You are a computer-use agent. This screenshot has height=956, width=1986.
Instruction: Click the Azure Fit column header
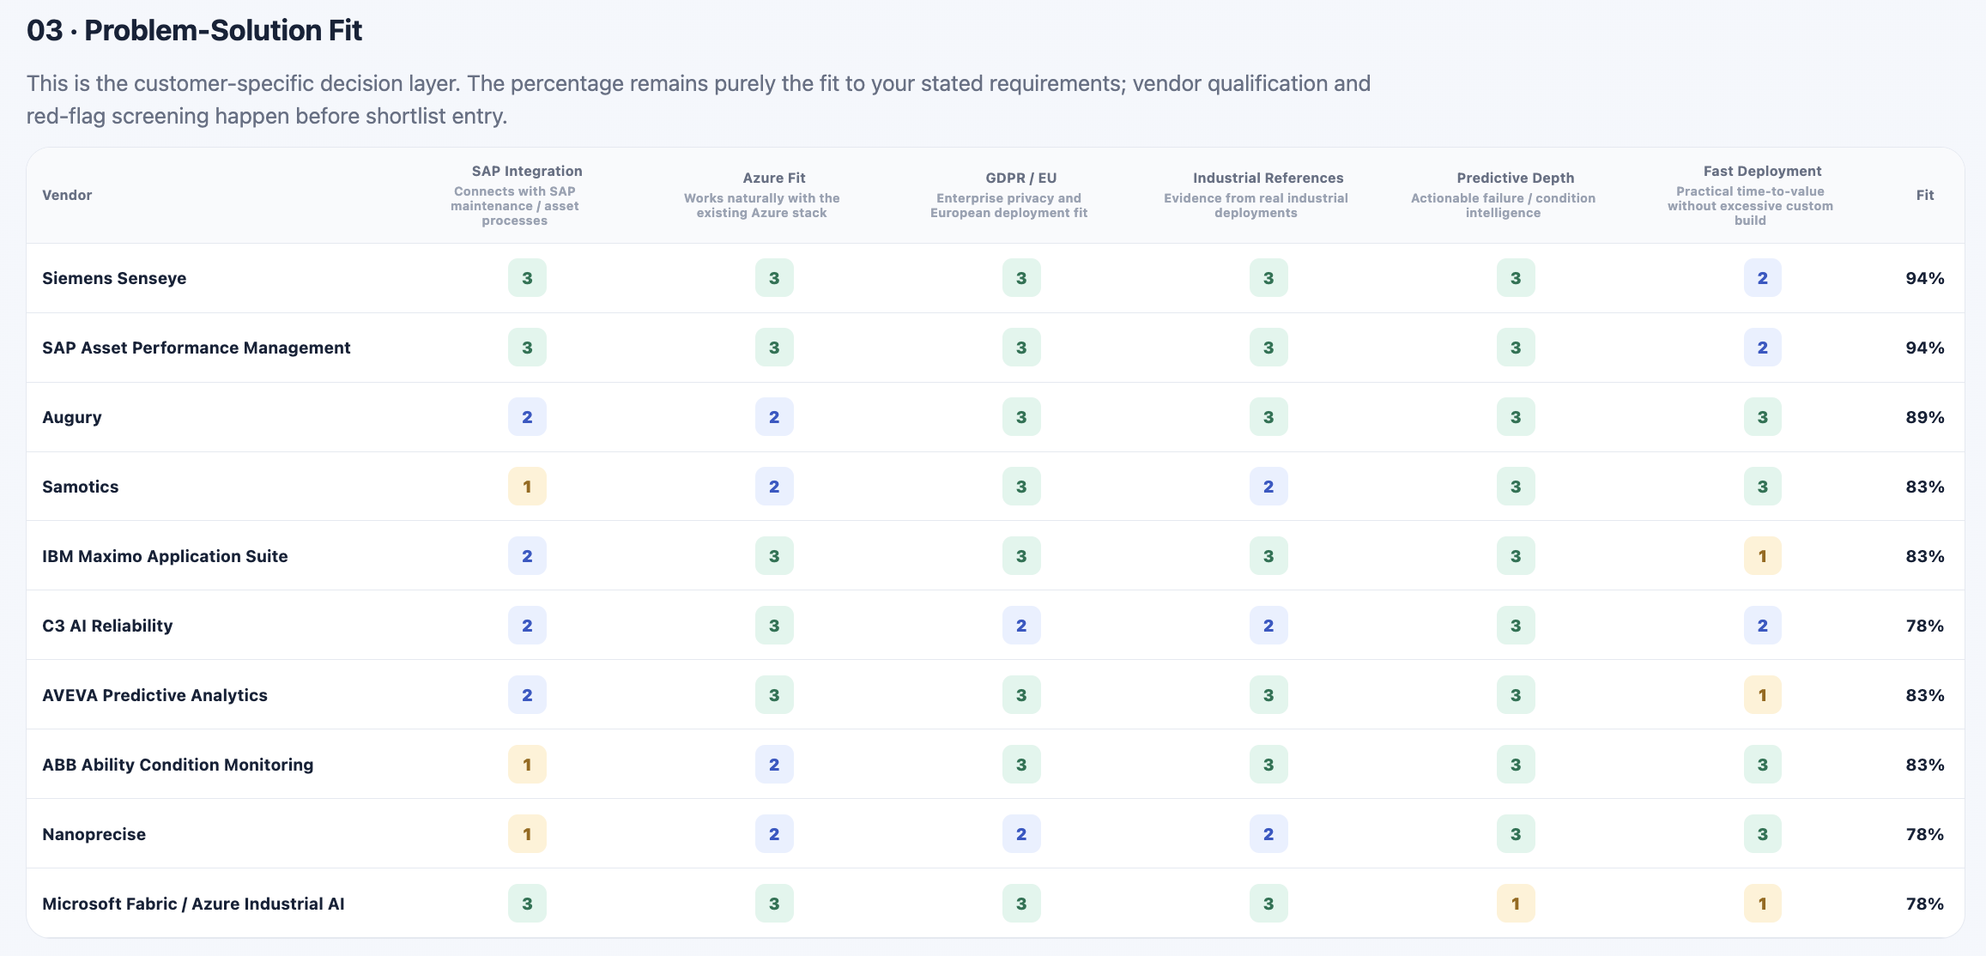point(774,178)
